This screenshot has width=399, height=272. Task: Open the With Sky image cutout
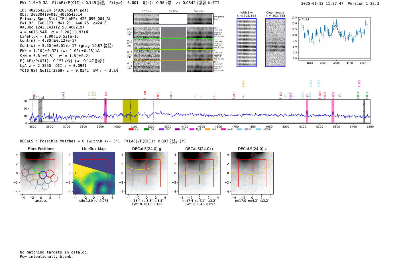247,43
